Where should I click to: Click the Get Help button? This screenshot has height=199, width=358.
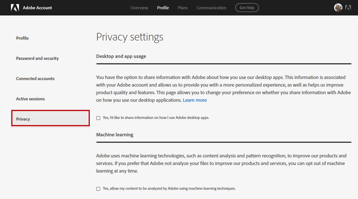pyautogui.click(x=247, y=8)
